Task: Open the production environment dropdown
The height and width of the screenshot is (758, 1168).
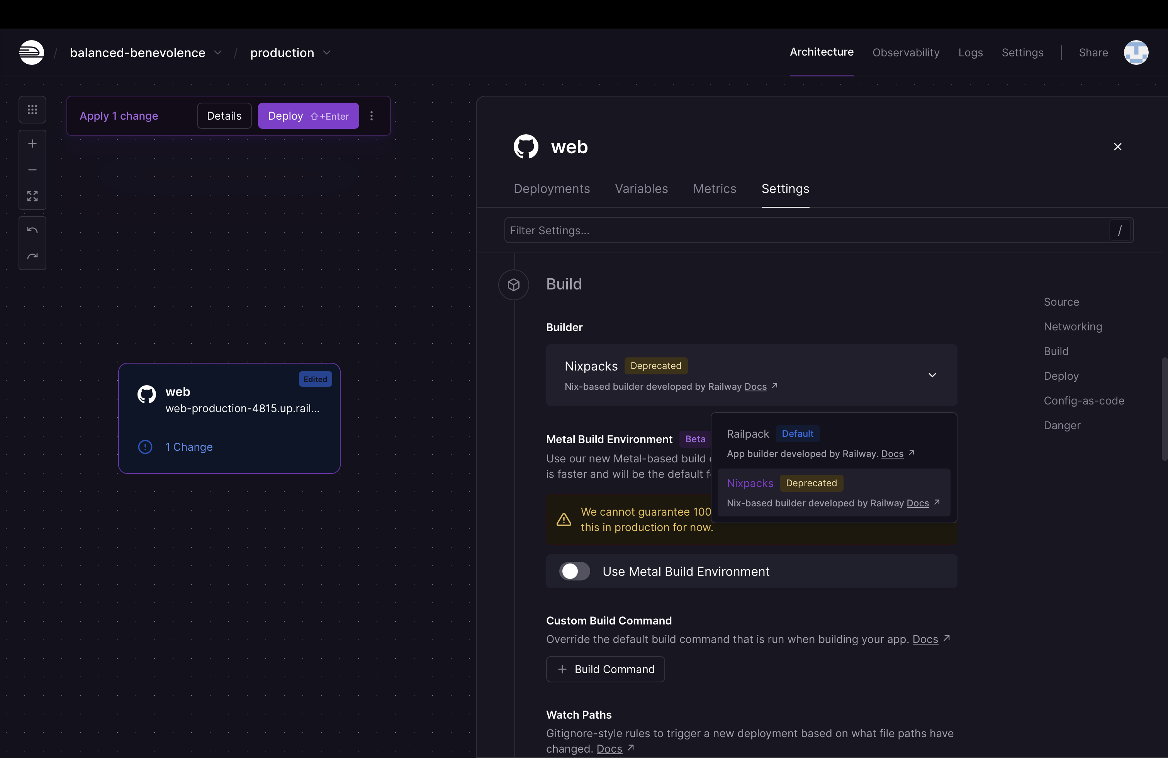Action: (x=327, y=53)
